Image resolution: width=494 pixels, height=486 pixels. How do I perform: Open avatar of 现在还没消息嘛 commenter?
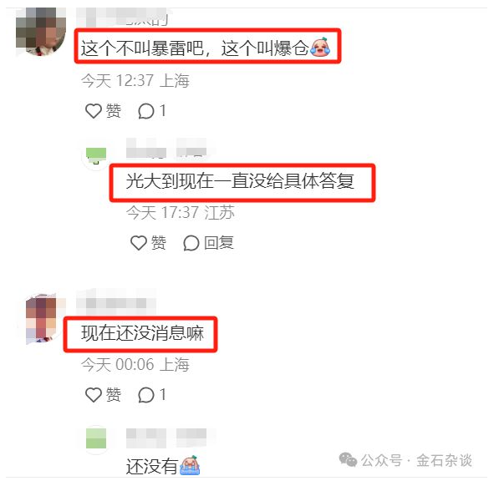(x=42, y=318)
